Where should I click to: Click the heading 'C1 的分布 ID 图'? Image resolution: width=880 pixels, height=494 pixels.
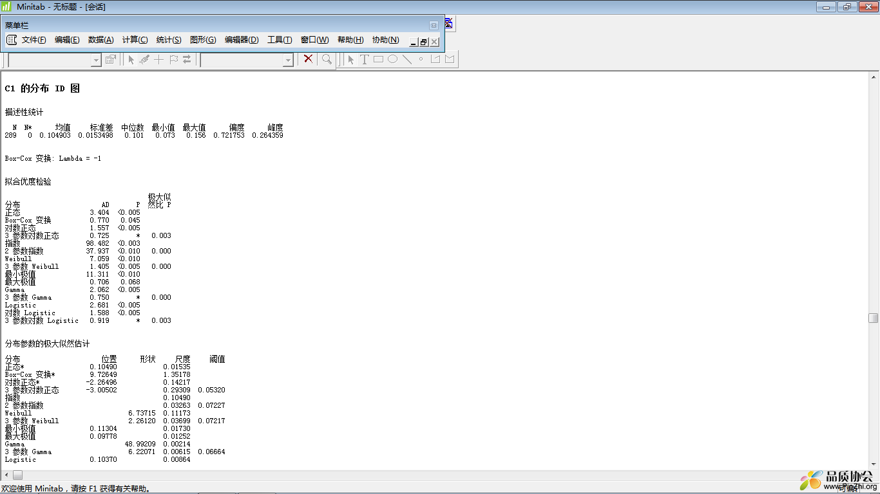[43, 89]
